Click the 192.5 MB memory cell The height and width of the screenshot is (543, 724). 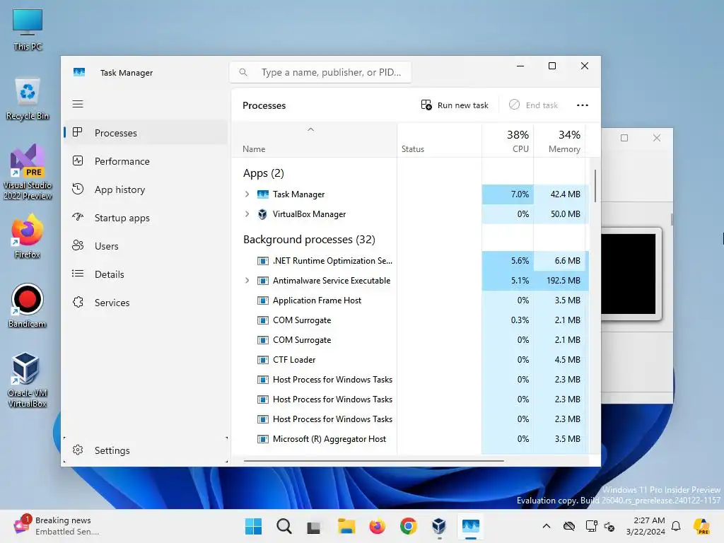[x=561, y=280]
